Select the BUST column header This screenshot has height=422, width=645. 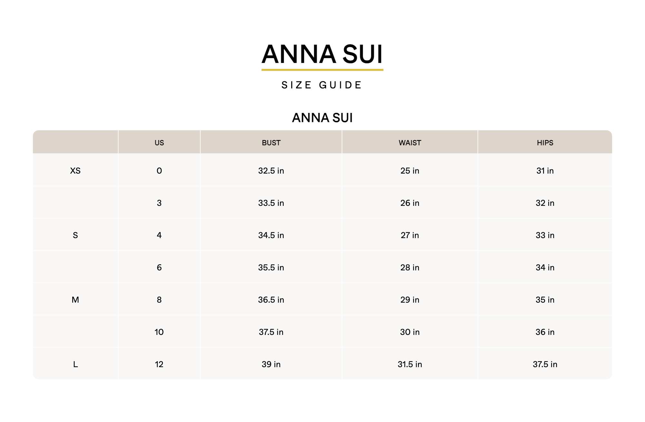[271, 143]
